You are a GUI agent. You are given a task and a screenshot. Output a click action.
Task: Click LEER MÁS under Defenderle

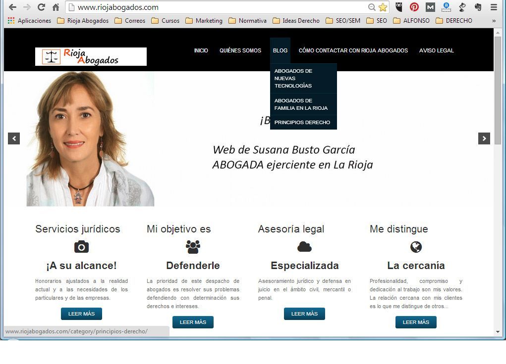(x=193, y=322)
